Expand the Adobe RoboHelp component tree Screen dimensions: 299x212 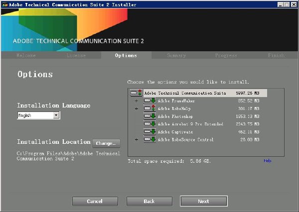pyautogui.click(x=137, y=109)
